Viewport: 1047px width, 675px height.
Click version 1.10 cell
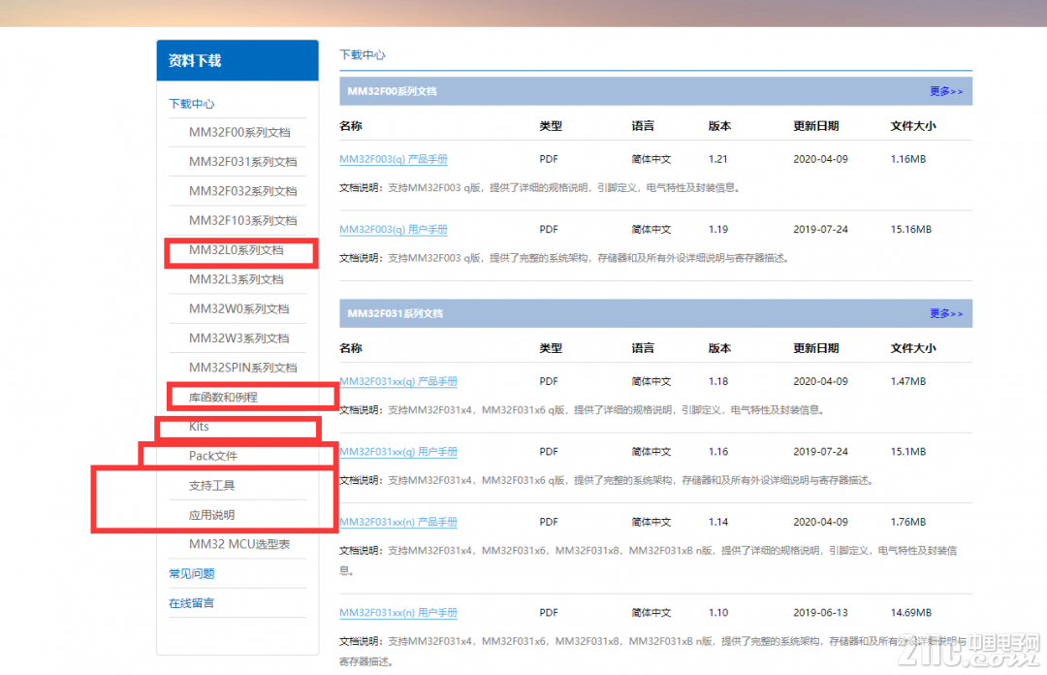click(x=718, y=613)
